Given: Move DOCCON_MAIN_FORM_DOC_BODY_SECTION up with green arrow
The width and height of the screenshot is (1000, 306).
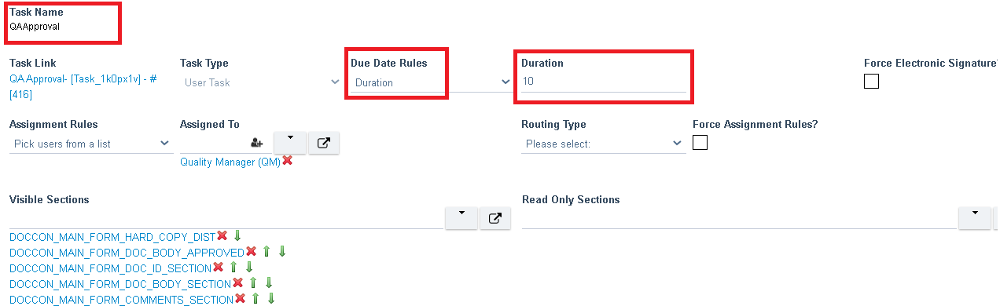Looking at the screenshot, I should coord(253,283).
